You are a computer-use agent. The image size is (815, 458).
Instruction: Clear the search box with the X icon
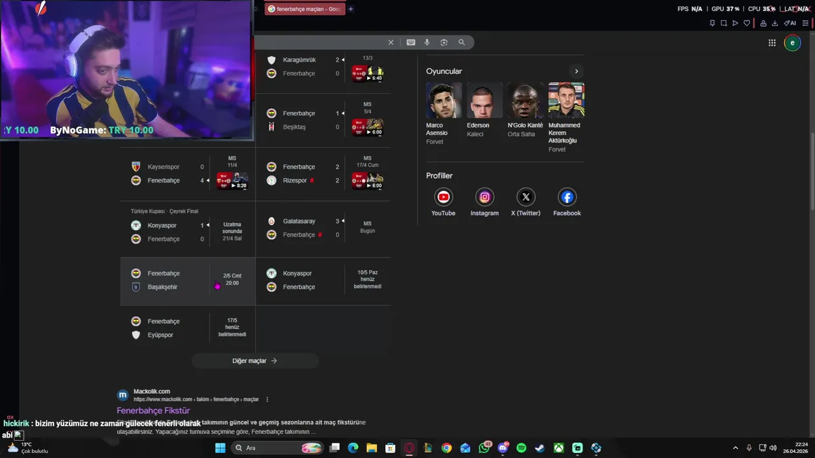coord(391,43)
